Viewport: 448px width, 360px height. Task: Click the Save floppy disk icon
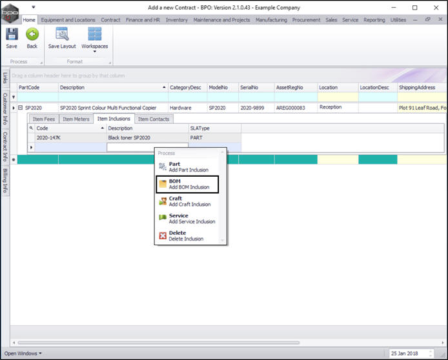12,34
